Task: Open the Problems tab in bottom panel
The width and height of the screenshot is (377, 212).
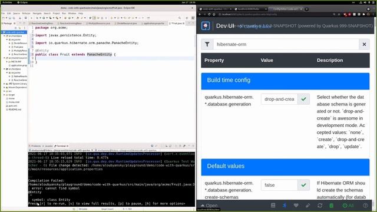Action: (x=35, y=146)
